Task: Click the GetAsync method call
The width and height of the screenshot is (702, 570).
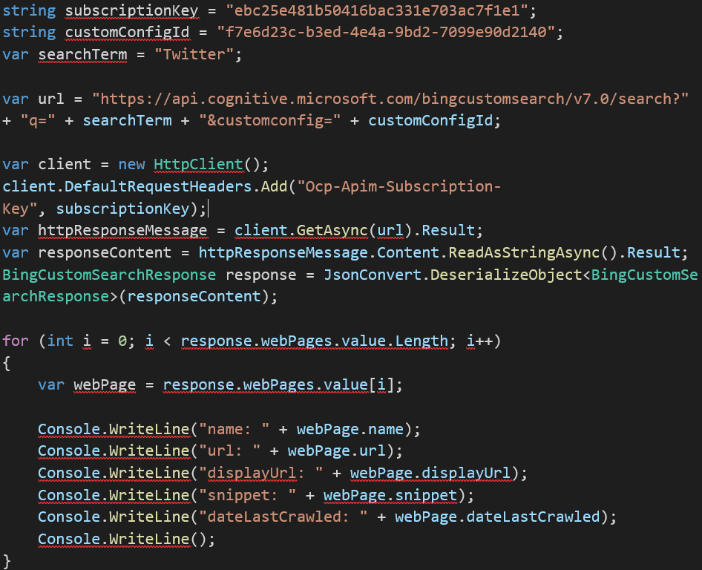Action: point(332,230)
